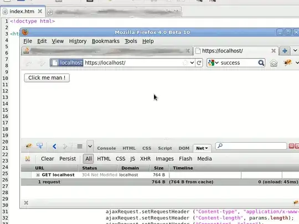
Task: Minimize Firebug with red panel button
Action: [291, 146]
